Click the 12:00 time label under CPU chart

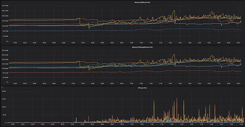[x=171, y=124]
